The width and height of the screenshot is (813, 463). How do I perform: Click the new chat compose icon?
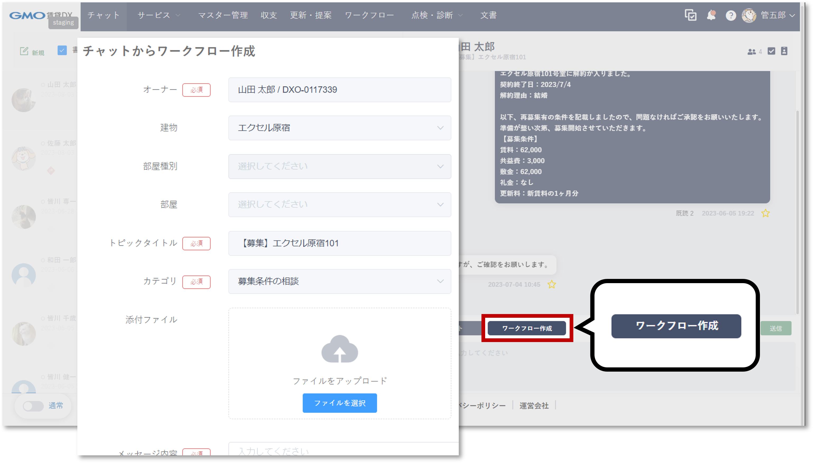click(24, 51)
